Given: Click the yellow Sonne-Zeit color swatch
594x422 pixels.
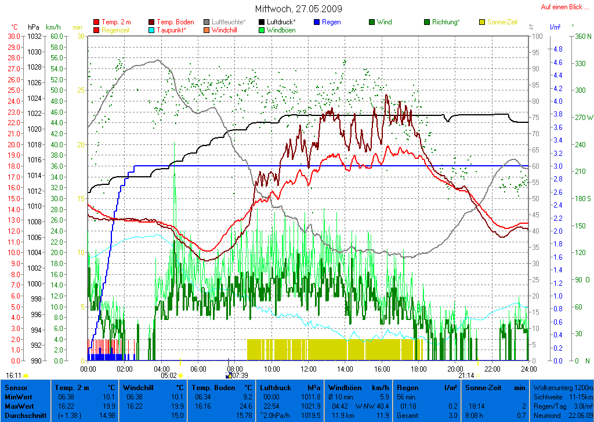Looking at the screenshot, I should coord(483,22).
